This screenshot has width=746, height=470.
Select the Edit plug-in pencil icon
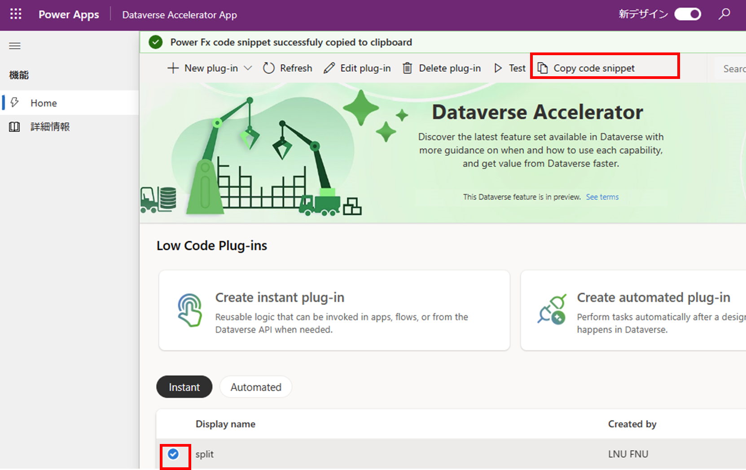[329, 68]
